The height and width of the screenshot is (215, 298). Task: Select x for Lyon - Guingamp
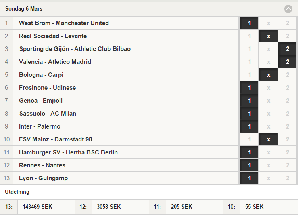point(268,179)
